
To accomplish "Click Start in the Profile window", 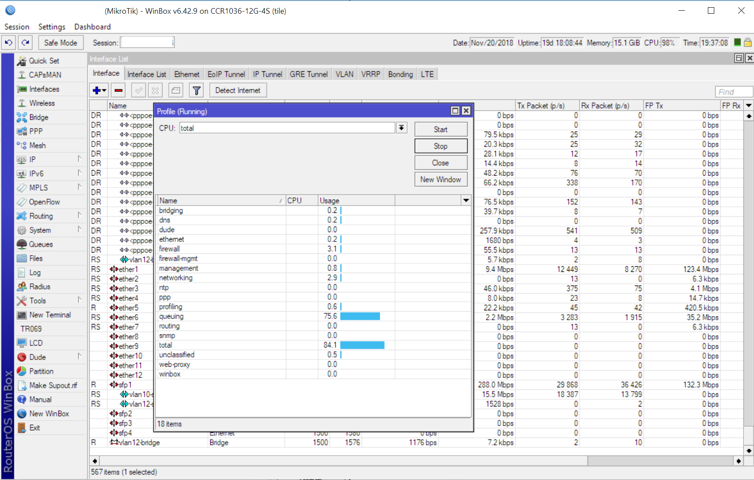I will pos(441,130).
